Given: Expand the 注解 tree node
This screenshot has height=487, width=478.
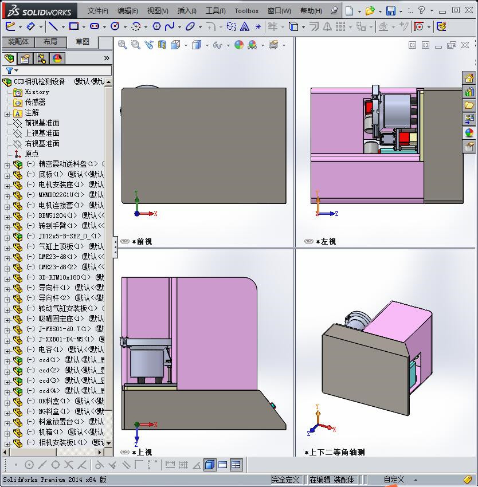Looking at the screenshot, I should click(x=7, y=114).
